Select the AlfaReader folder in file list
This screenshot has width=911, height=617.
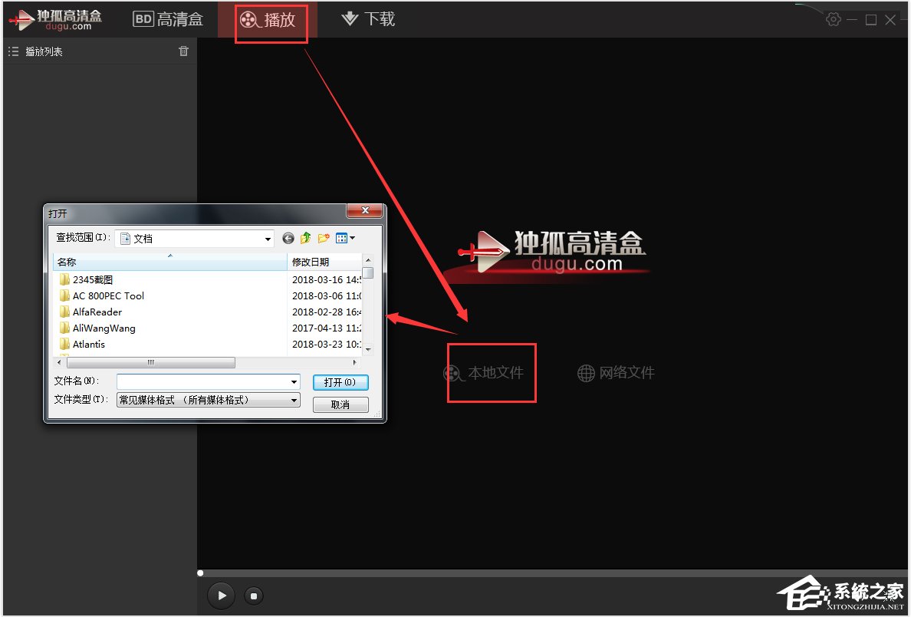(97, 312)
